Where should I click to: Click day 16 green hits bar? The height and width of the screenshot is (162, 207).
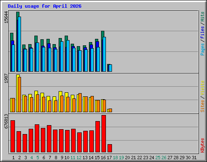pyautogui.click(x=103, y=34)
